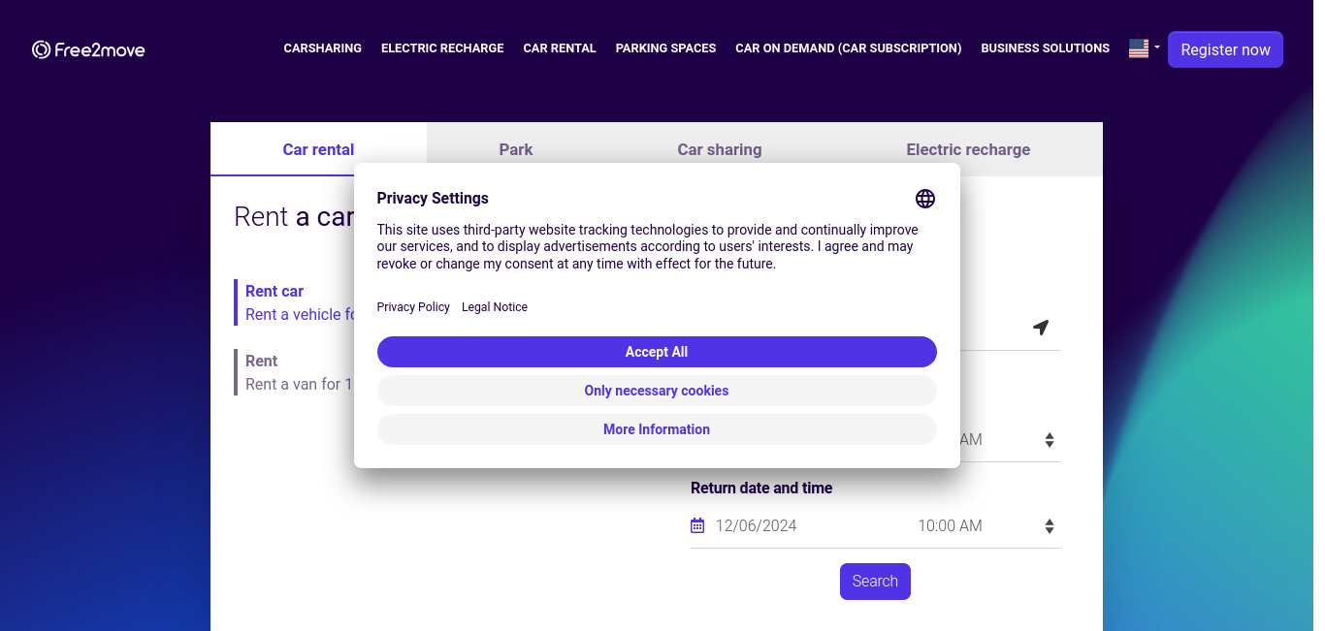Expand the language selector caret
Image resolution: width=1325 pixels, height=631 pixels.
(1157, 47)
